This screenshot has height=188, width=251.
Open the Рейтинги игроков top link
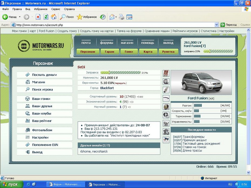coord(185,31)
